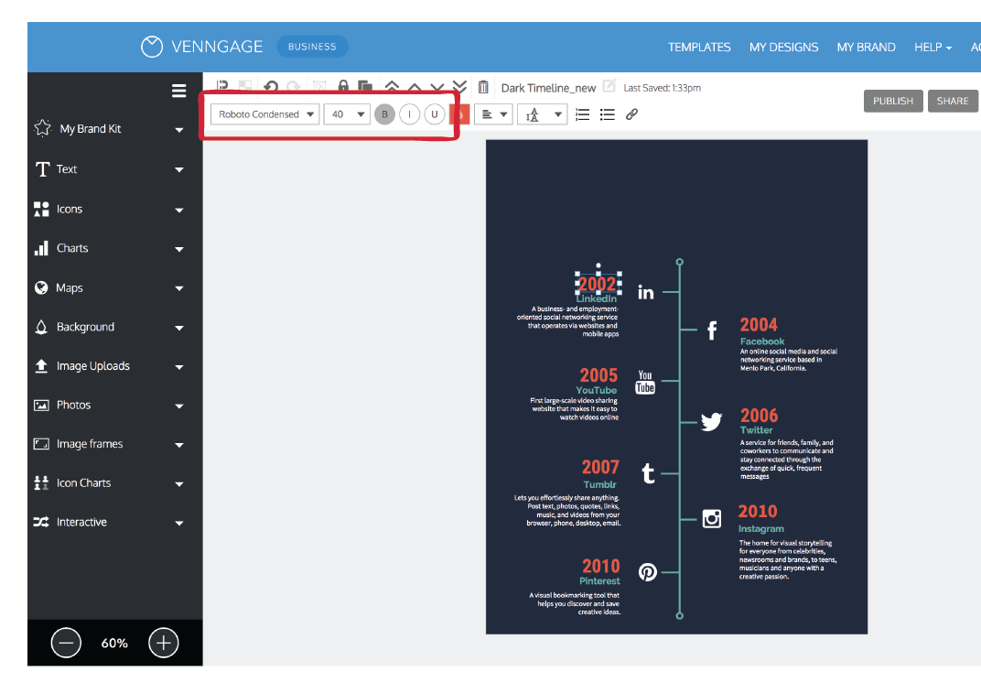Viewport: 981px width, 682px height.
Task: Toggle italic formatting with the I button
Action: [409, 114]
